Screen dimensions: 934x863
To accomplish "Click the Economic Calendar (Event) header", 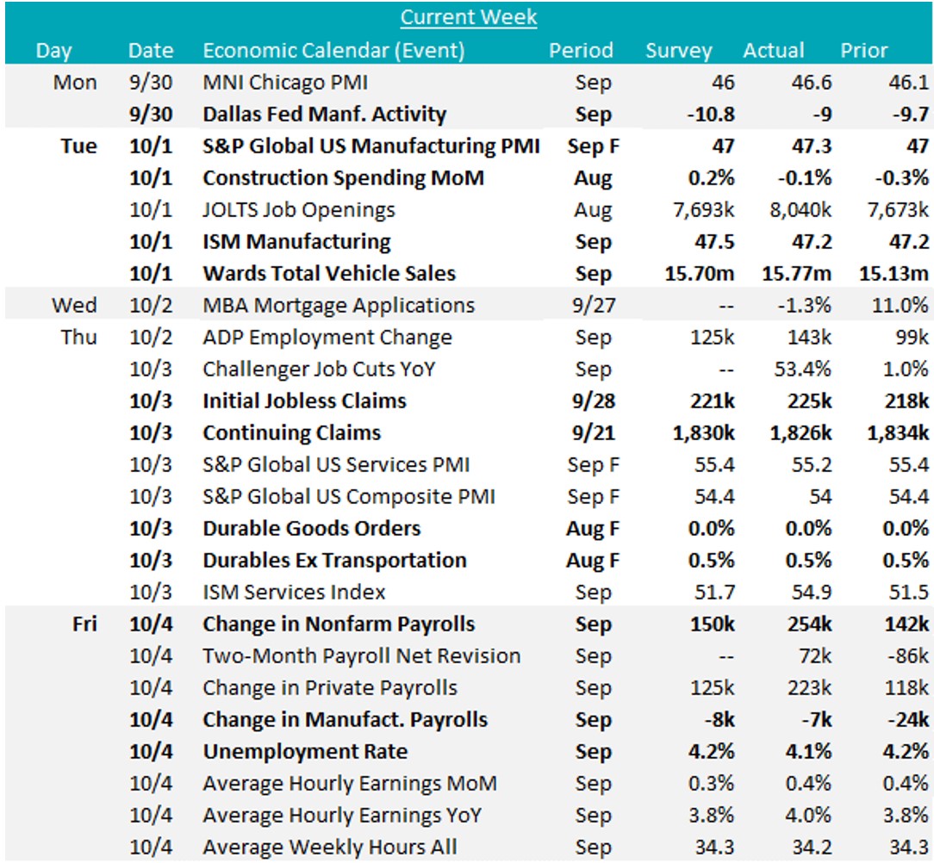I will 333,51.
